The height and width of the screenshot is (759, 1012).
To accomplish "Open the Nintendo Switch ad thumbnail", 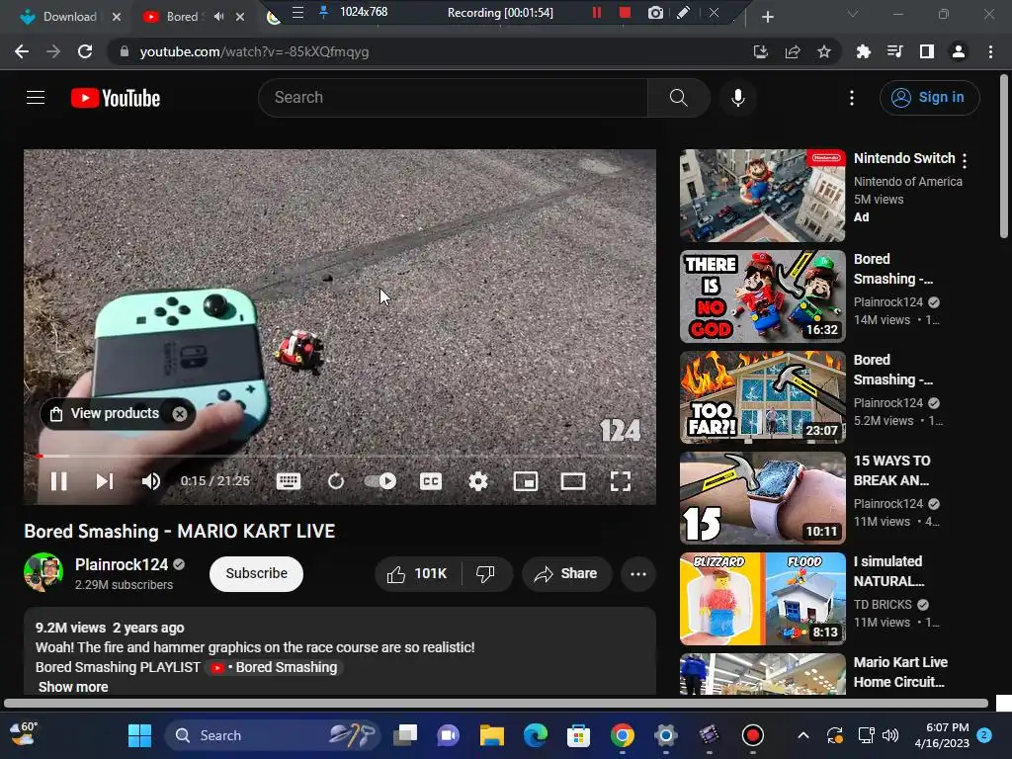I will (762, 196).
